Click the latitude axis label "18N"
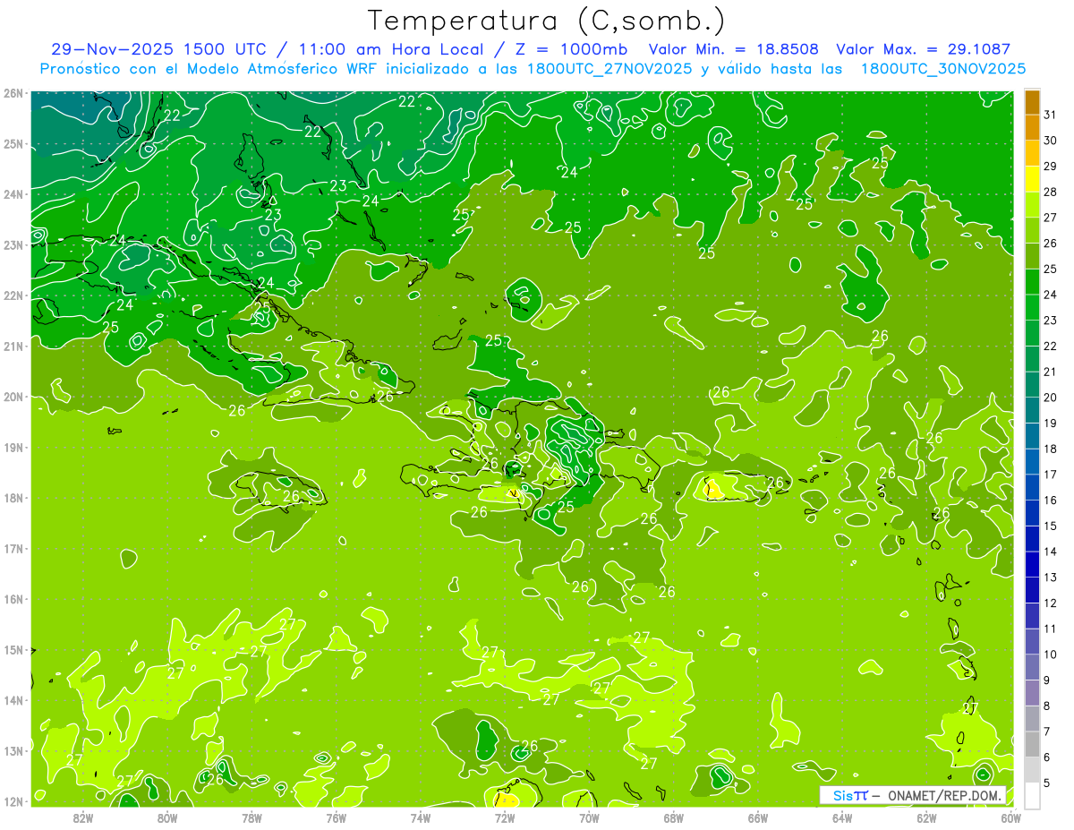Viewport: 1074px width, 830px height. (13, 498)
